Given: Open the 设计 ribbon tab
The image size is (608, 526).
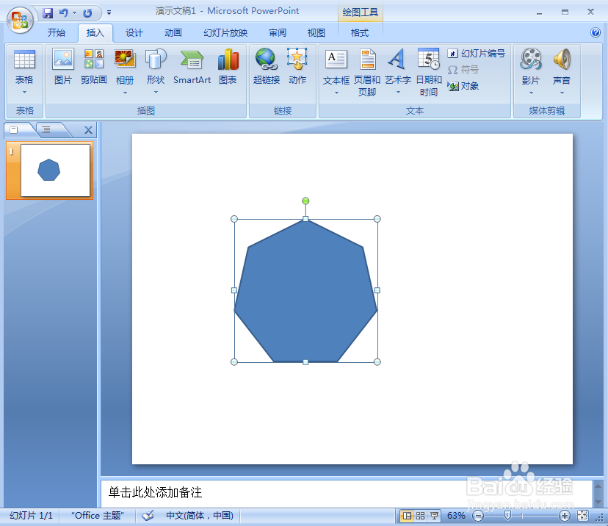Looking at the screenshot, I should (x=134, y=33).
